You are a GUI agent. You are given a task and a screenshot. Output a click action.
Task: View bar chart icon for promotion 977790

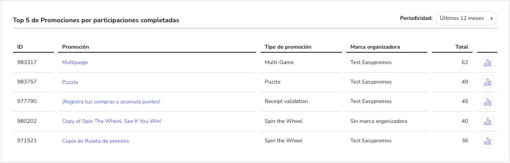tap(487, 101)
